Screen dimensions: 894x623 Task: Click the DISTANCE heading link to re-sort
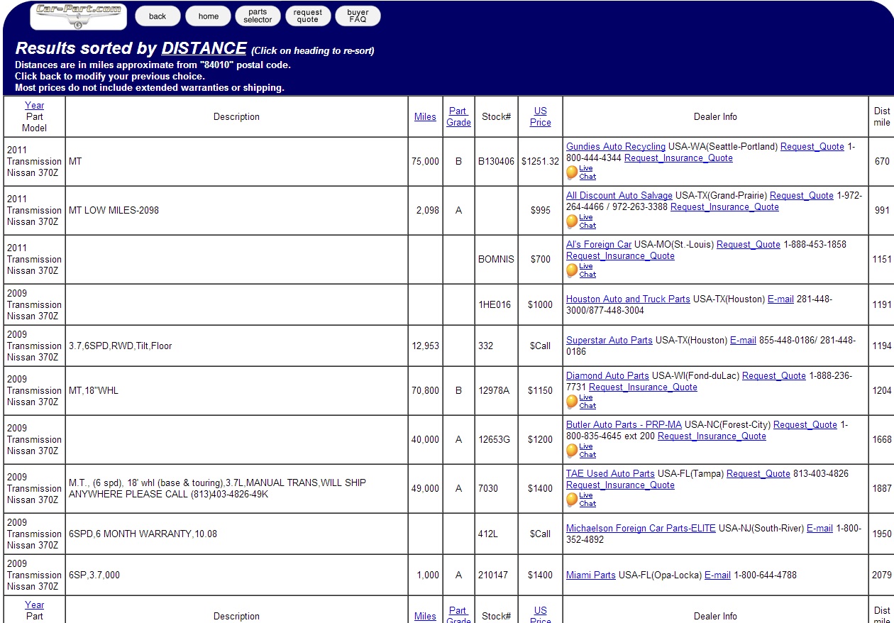[x=204, y=48]
